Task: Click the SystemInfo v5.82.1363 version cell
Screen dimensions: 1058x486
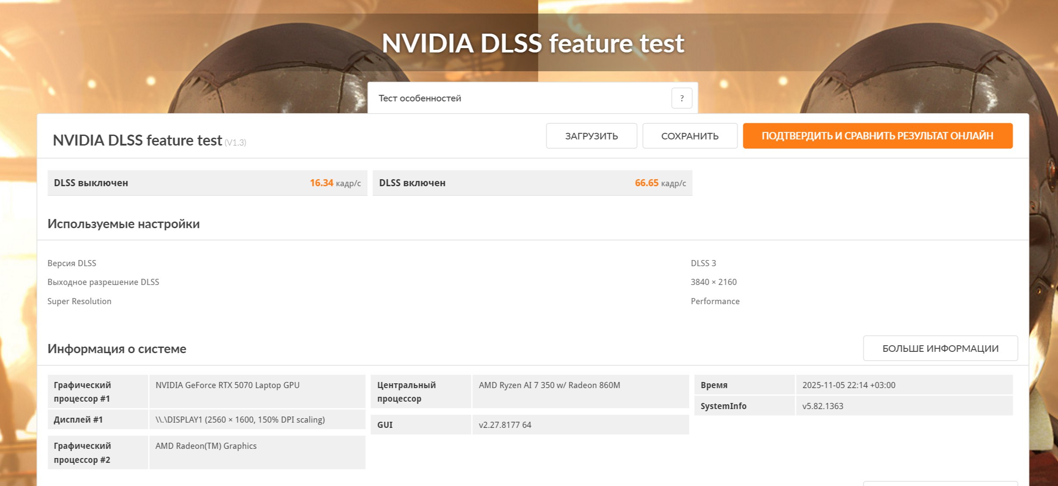Action: pyautogui.click(x=822, y=406)
